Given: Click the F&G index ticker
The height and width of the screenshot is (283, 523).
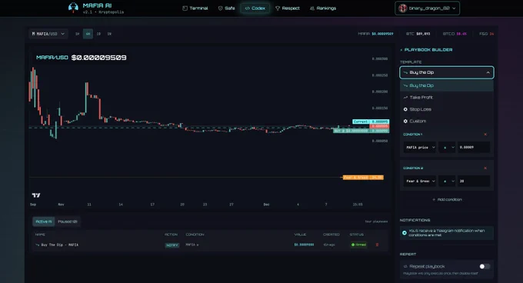Looking at the screenshot, I should pos(486,34).
